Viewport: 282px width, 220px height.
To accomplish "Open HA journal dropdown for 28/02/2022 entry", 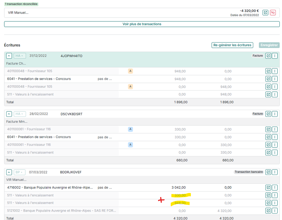I will (x=19, y=114).
